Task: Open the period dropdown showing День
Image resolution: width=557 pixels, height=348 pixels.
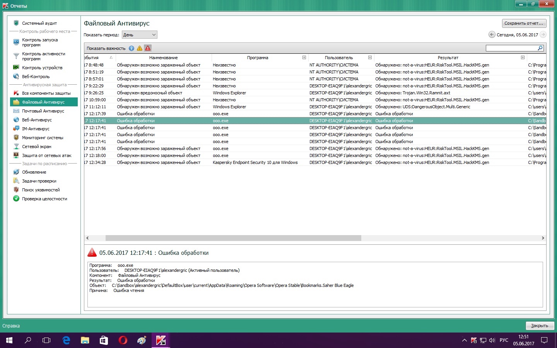Action: pos(139,35)
